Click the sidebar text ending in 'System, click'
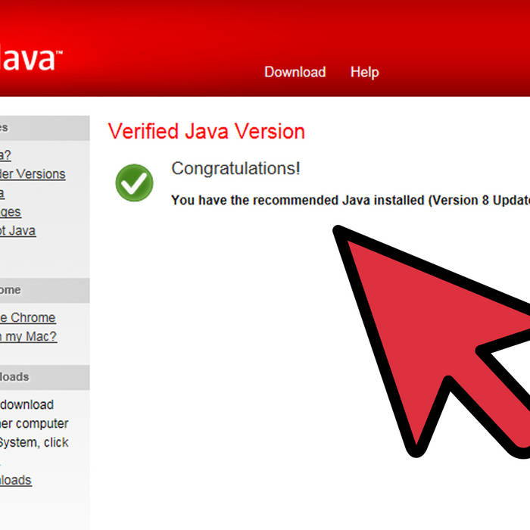 click(x=34, y=442)
